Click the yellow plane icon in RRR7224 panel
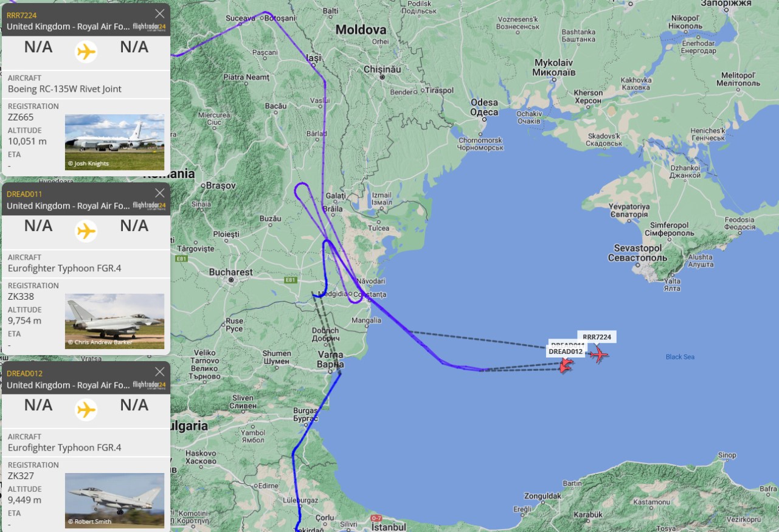 coord(86,51)
